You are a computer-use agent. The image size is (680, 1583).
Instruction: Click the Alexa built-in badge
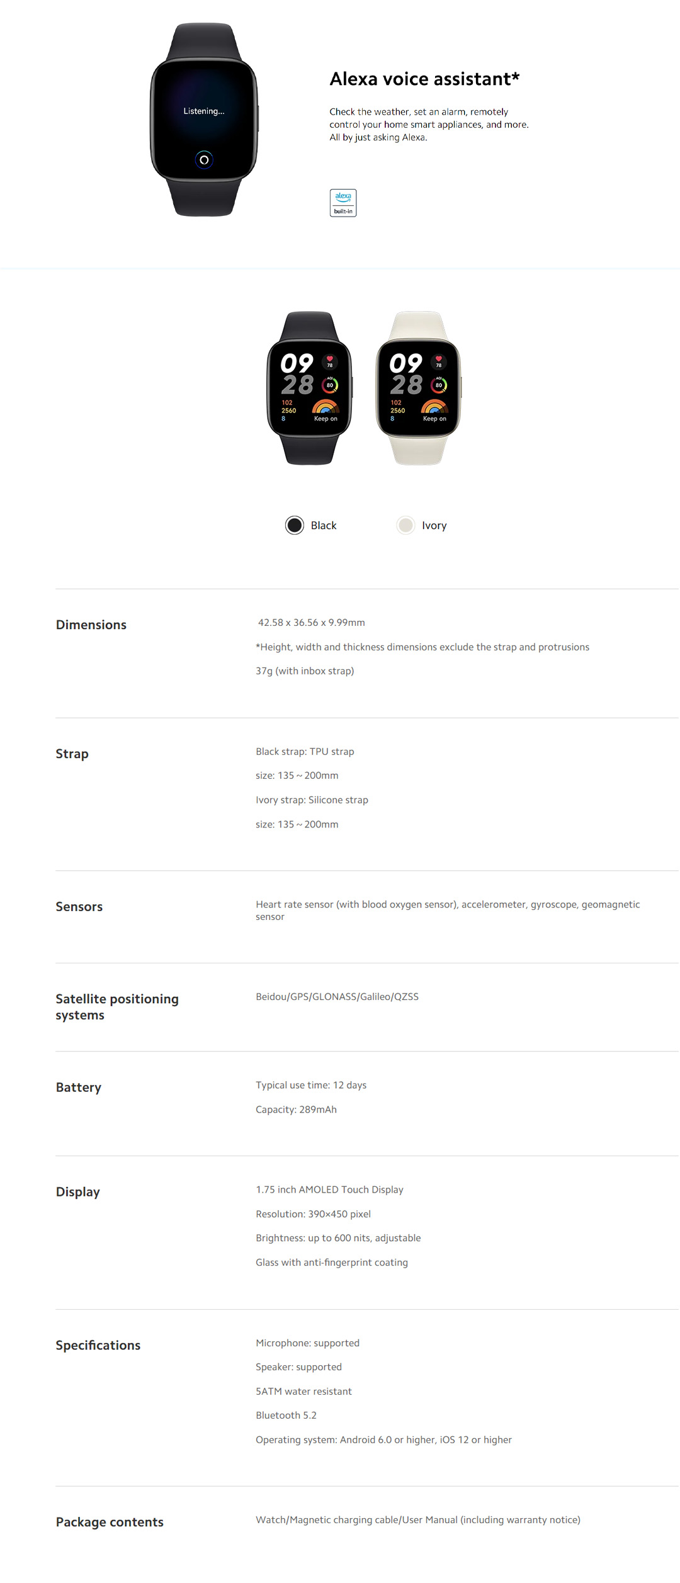(343, 203)
